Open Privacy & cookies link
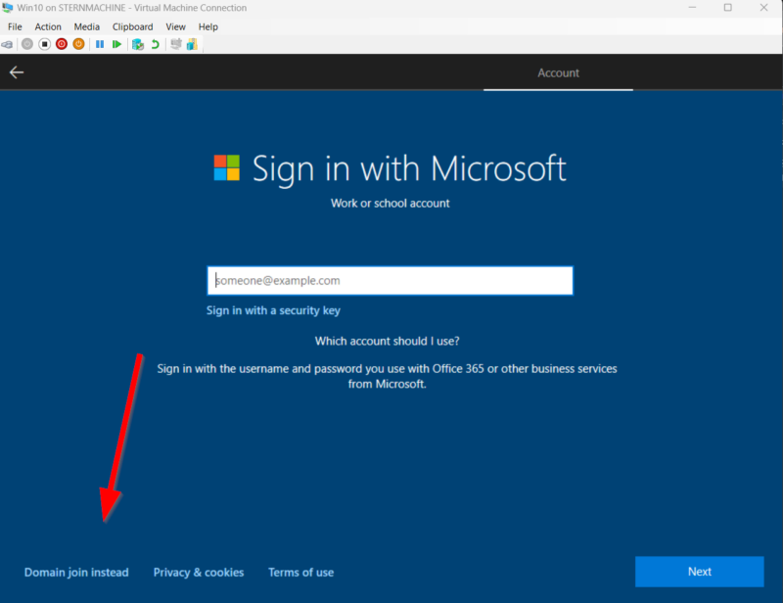Image resolution: width=783 pixels, height=603 pixels. coord(199,573)
